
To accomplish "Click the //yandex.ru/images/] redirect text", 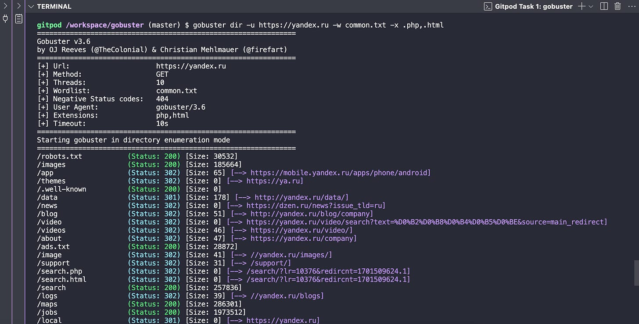I will (x=291, y=255).
